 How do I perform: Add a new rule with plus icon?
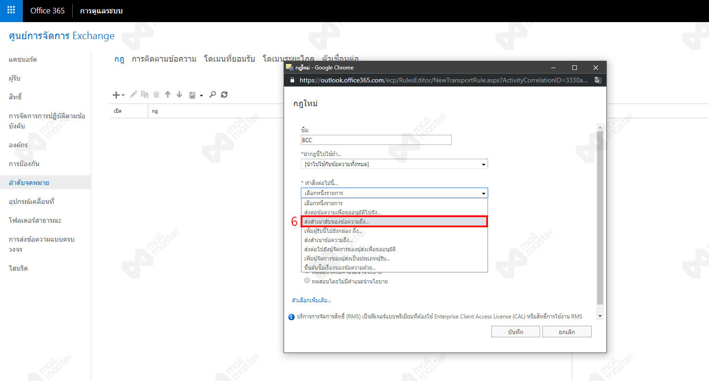118,95
